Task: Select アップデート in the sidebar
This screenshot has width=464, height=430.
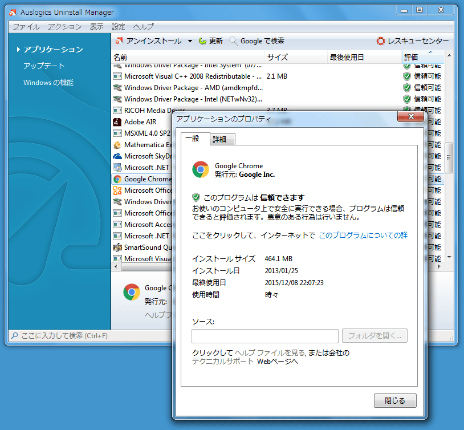Action: [x=44, y=66]
